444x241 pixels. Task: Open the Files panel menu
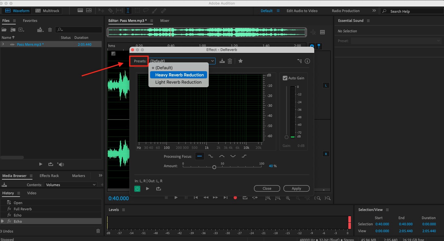pyautogui.click(x=14, y=21)
